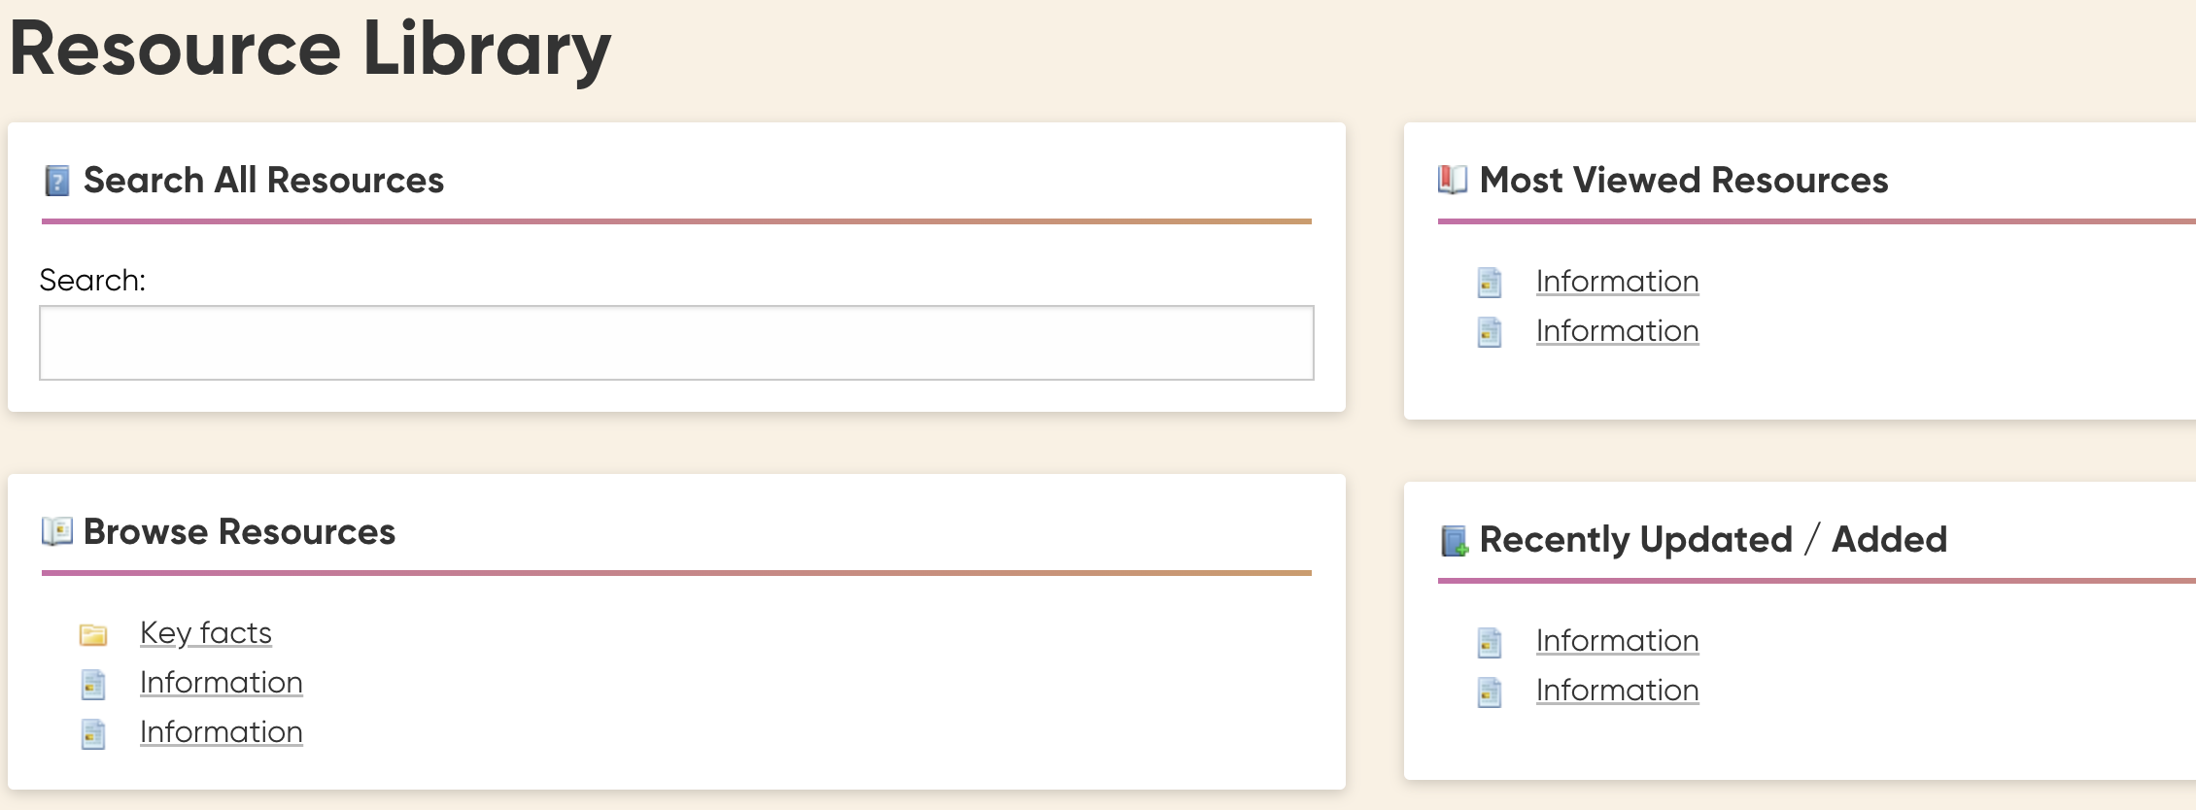
Task: Focus the Search text input field
Action: [x=676, y=343]
